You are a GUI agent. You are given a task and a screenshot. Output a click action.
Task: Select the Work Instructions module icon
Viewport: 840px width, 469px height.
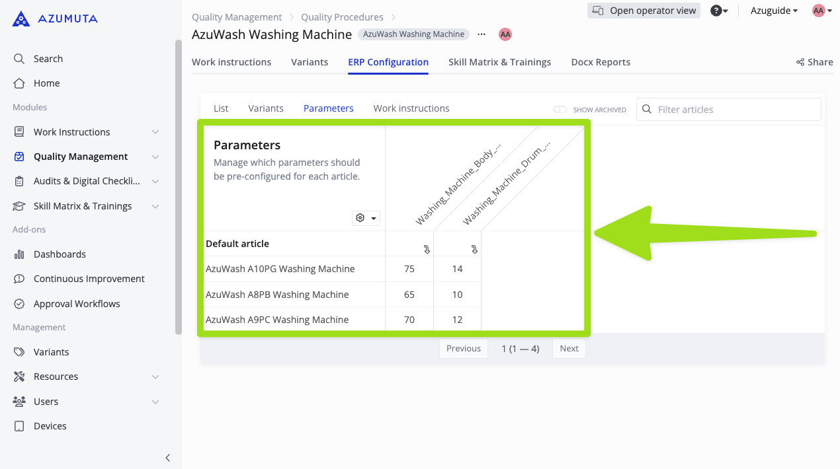pos(19,131)
